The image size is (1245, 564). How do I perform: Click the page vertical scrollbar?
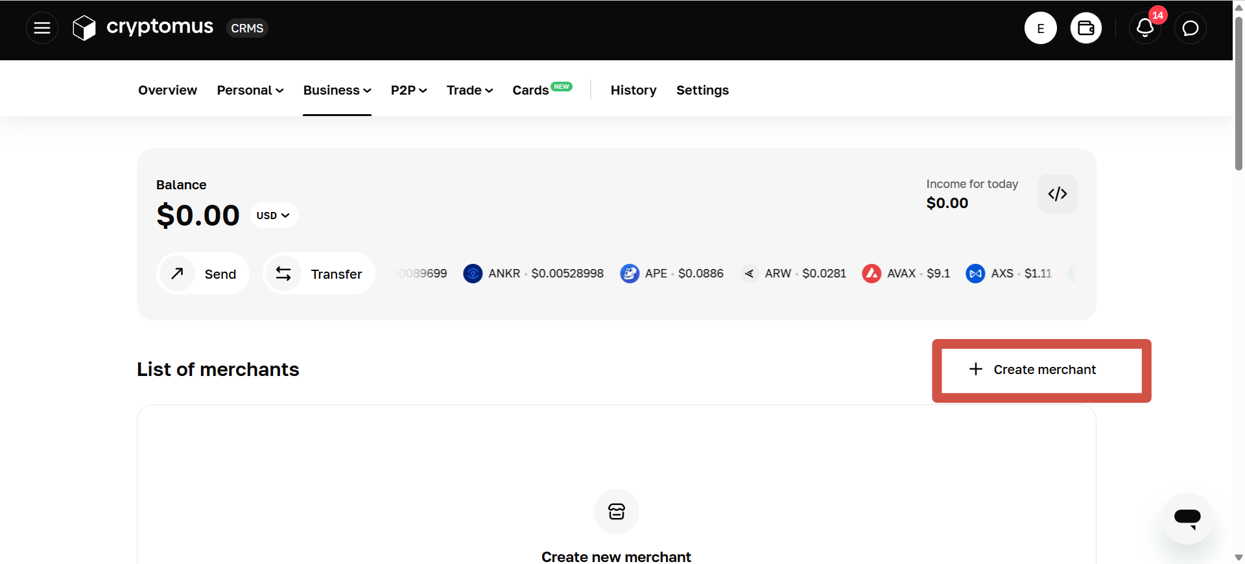click(x=1239, y=97)
